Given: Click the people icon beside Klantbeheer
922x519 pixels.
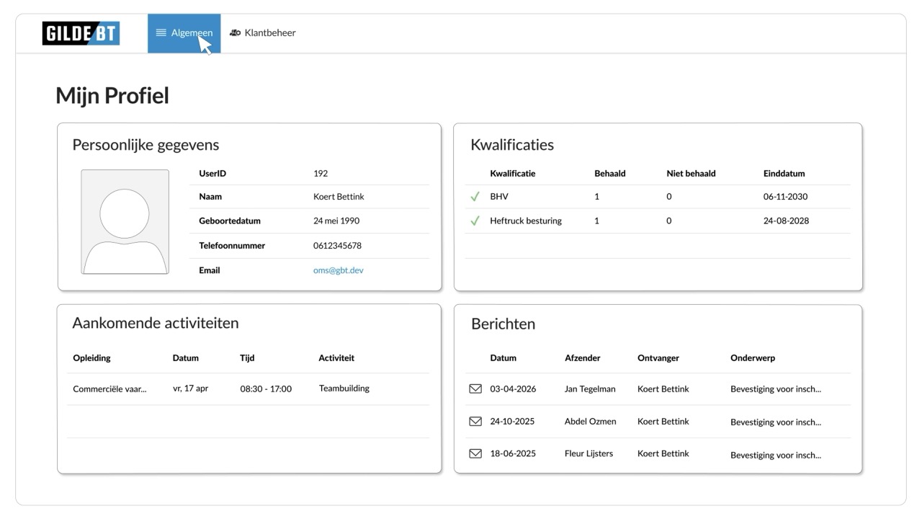Looking at the screenshot, I should [235, 32].
